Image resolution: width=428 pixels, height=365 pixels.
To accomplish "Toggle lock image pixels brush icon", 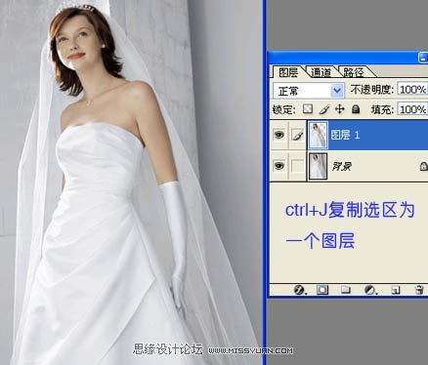I will [323, 109].
